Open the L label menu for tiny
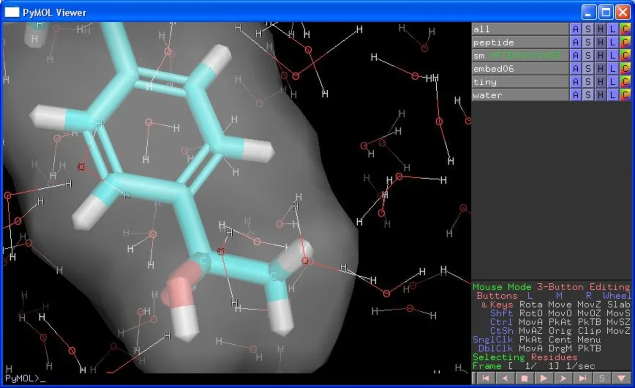The width and height of the screenshot is (635, 388). coord(613,81)
